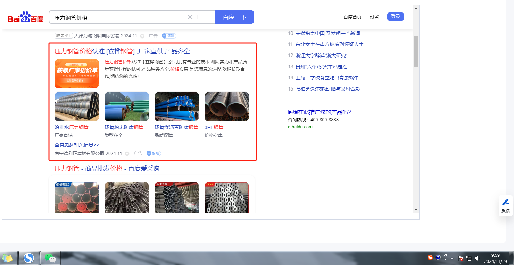The height and width of the screenshot is (265, 514).
Task: Open the volume speaker tray icon
Action: tap(478, 258)
